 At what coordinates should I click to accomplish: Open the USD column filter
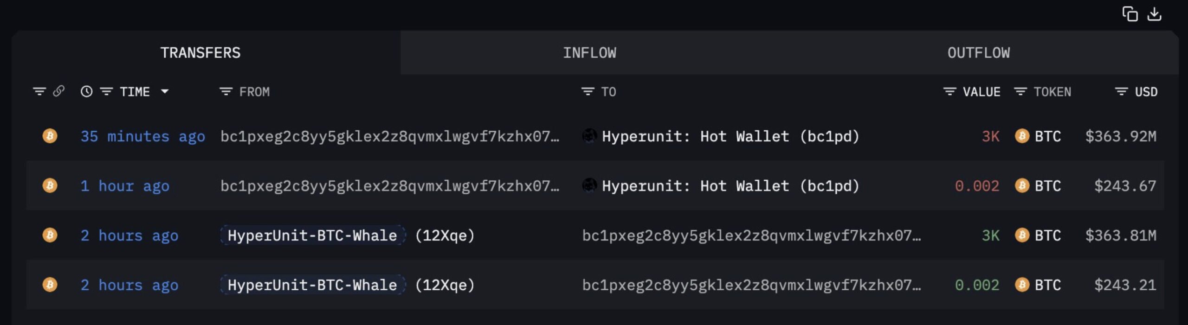(1121, 92)
